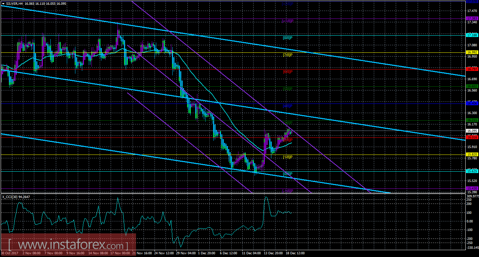479x257 pixels.
Task: Click the 16.992 yellow price tag
Action: [x=471, y=52]
